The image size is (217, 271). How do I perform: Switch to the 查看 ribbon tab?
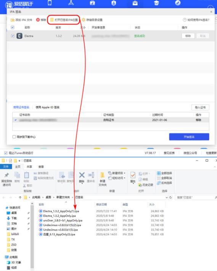[41, 167]
